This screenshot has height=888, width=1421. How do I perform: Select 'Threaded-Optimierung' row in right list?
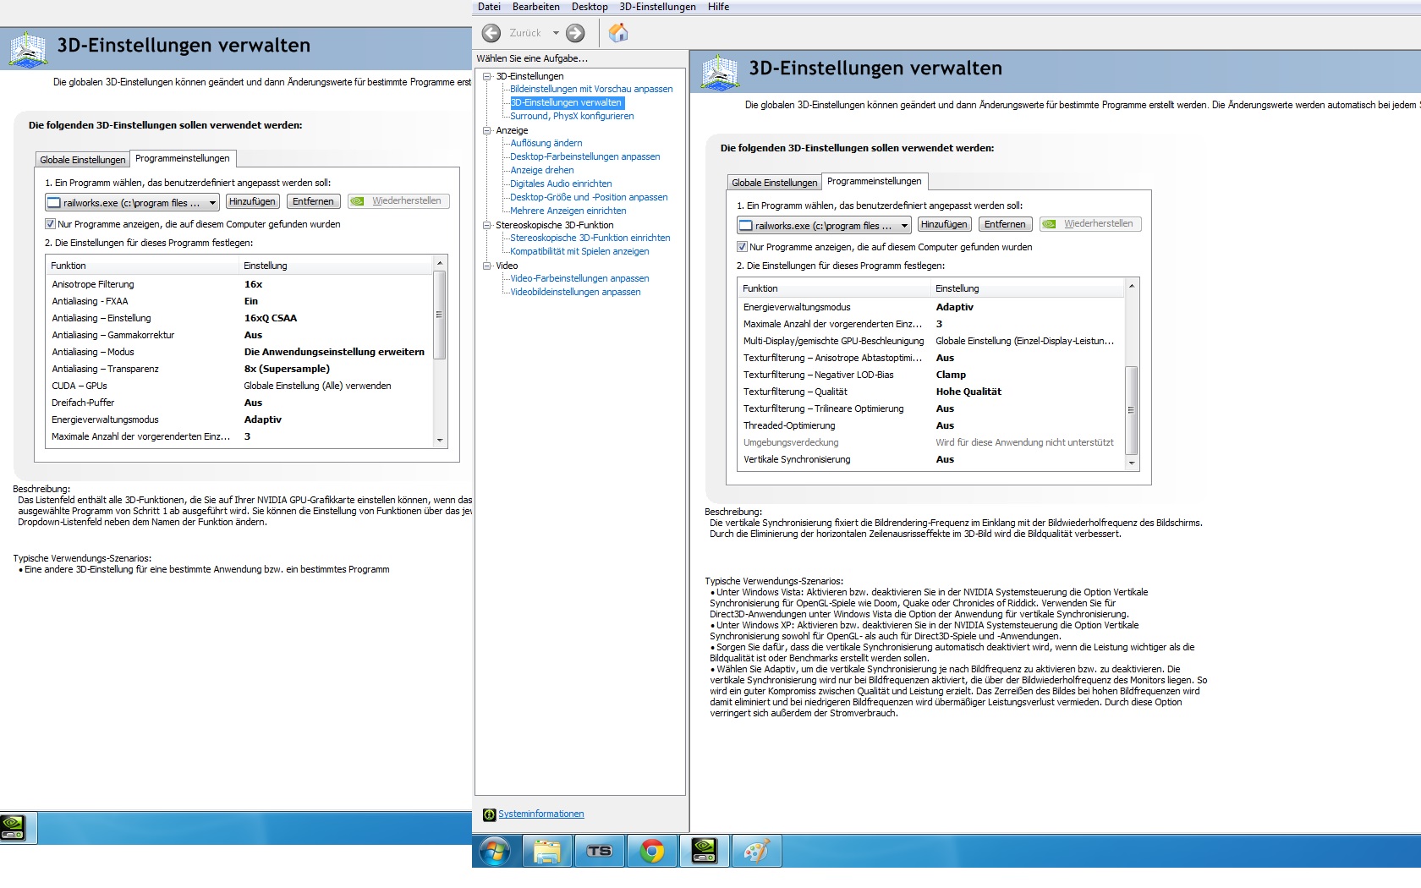tap(931, 425)
